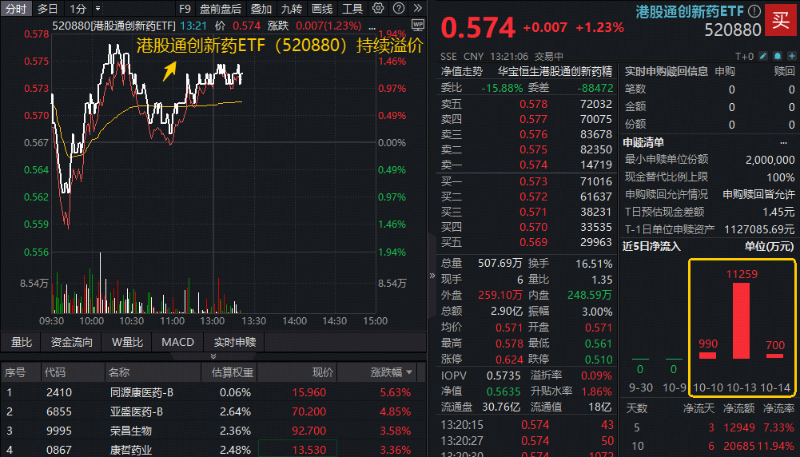The image size is (800, 457).
Task: Open the 资金流向 capital flow tab
Action: 72,342
